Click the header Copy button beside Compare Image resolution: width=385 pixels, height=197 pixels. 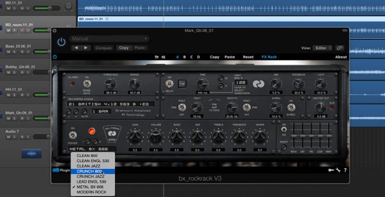pos(124,48)
